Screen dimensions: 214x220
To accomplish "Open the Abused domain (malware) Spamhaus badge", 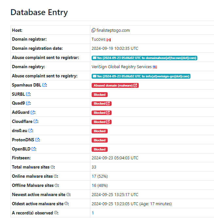I will [115, 86].
